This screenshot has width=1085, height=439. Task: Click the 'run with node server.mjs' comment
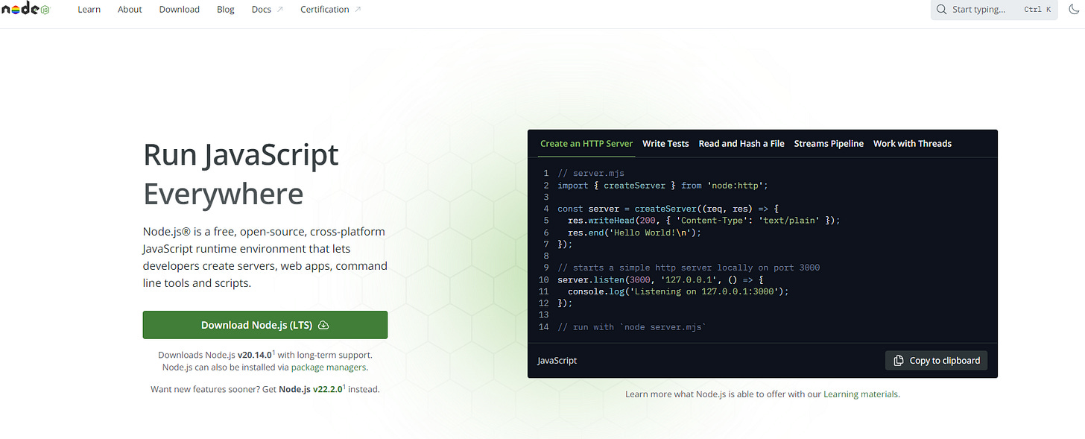coord(631,327)
